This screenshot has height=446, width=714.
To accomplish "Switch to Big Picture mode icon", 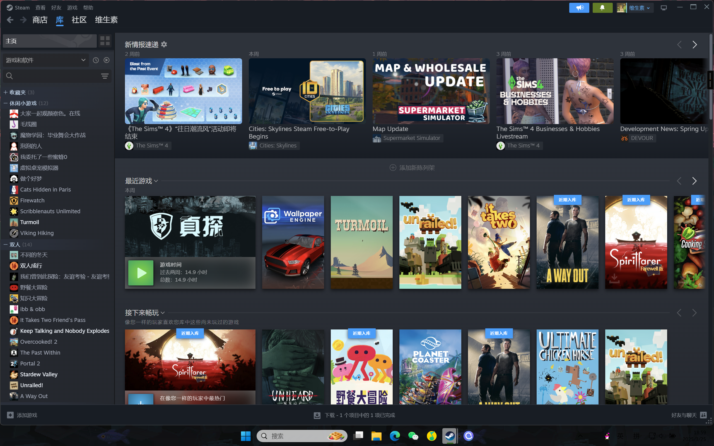I will [664, 8].
